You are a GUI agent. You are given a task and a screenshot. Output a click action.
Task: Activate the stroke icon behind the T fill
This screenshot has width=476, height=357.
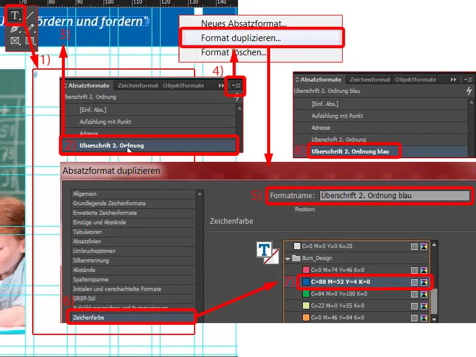273,258
